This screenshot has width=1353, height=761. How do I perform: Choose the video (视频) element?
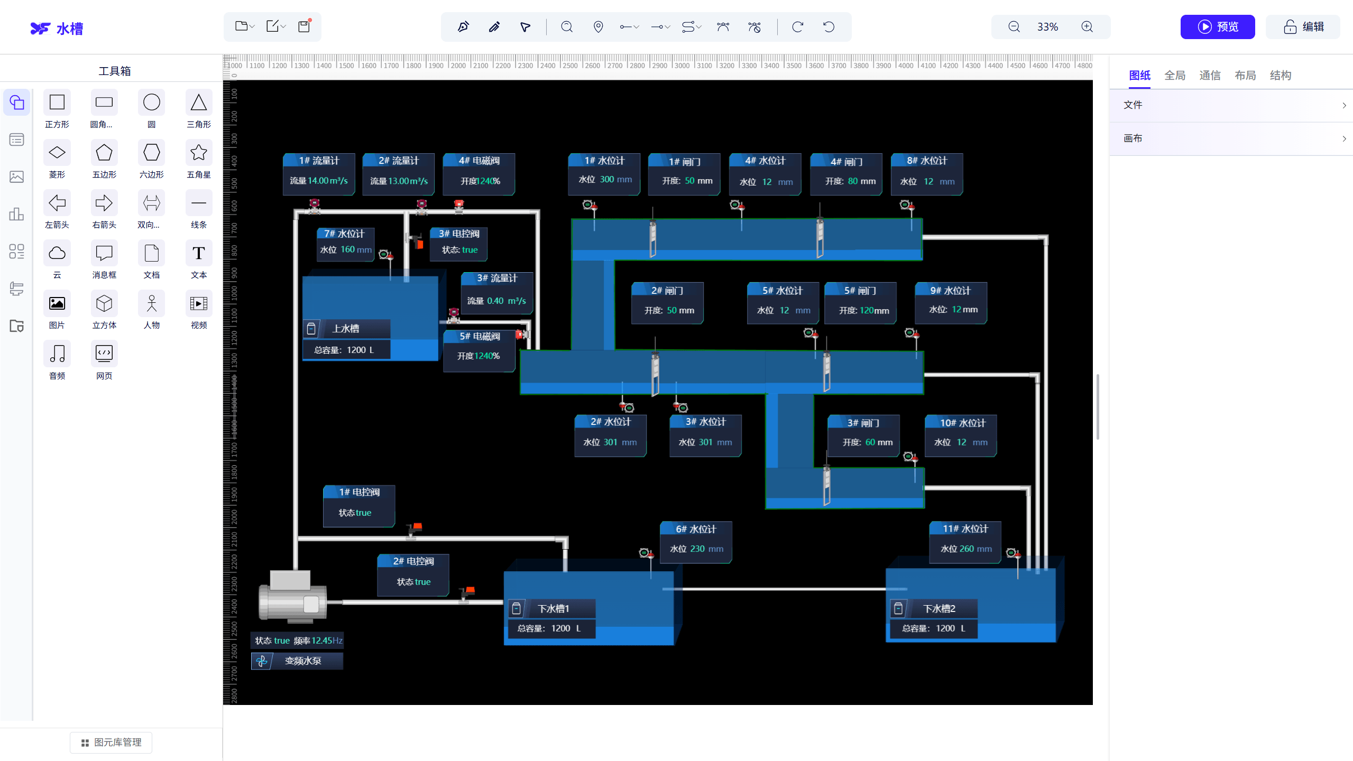pos(199,310)
